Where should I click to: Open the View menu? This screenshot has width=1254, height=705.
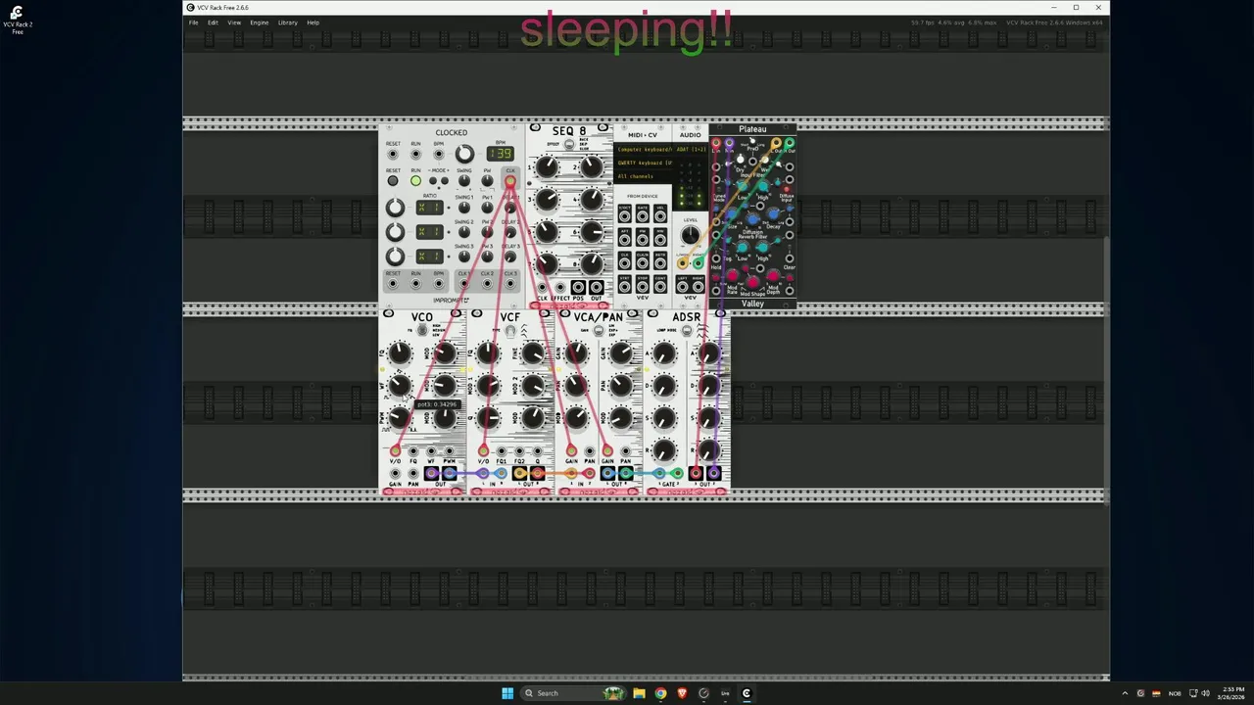(x=234, y=23)
